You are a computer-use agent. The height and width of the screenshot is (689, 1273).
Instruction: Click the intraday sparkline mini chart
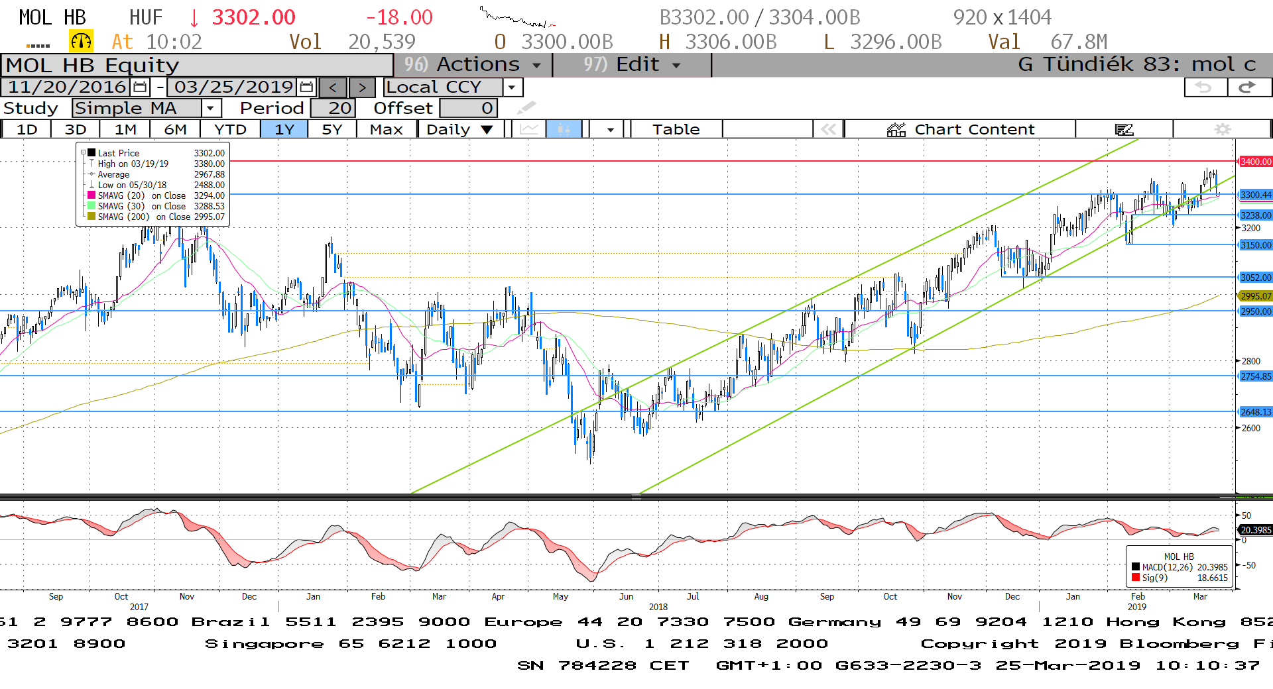point(517,17)
